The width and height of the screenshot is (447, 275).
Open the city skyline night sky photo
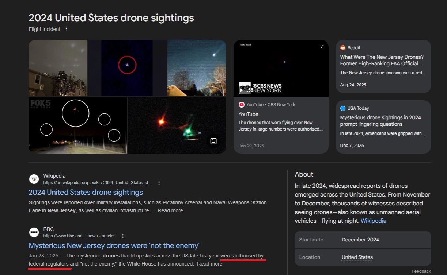pyautogui.click(x=58, y=68)
